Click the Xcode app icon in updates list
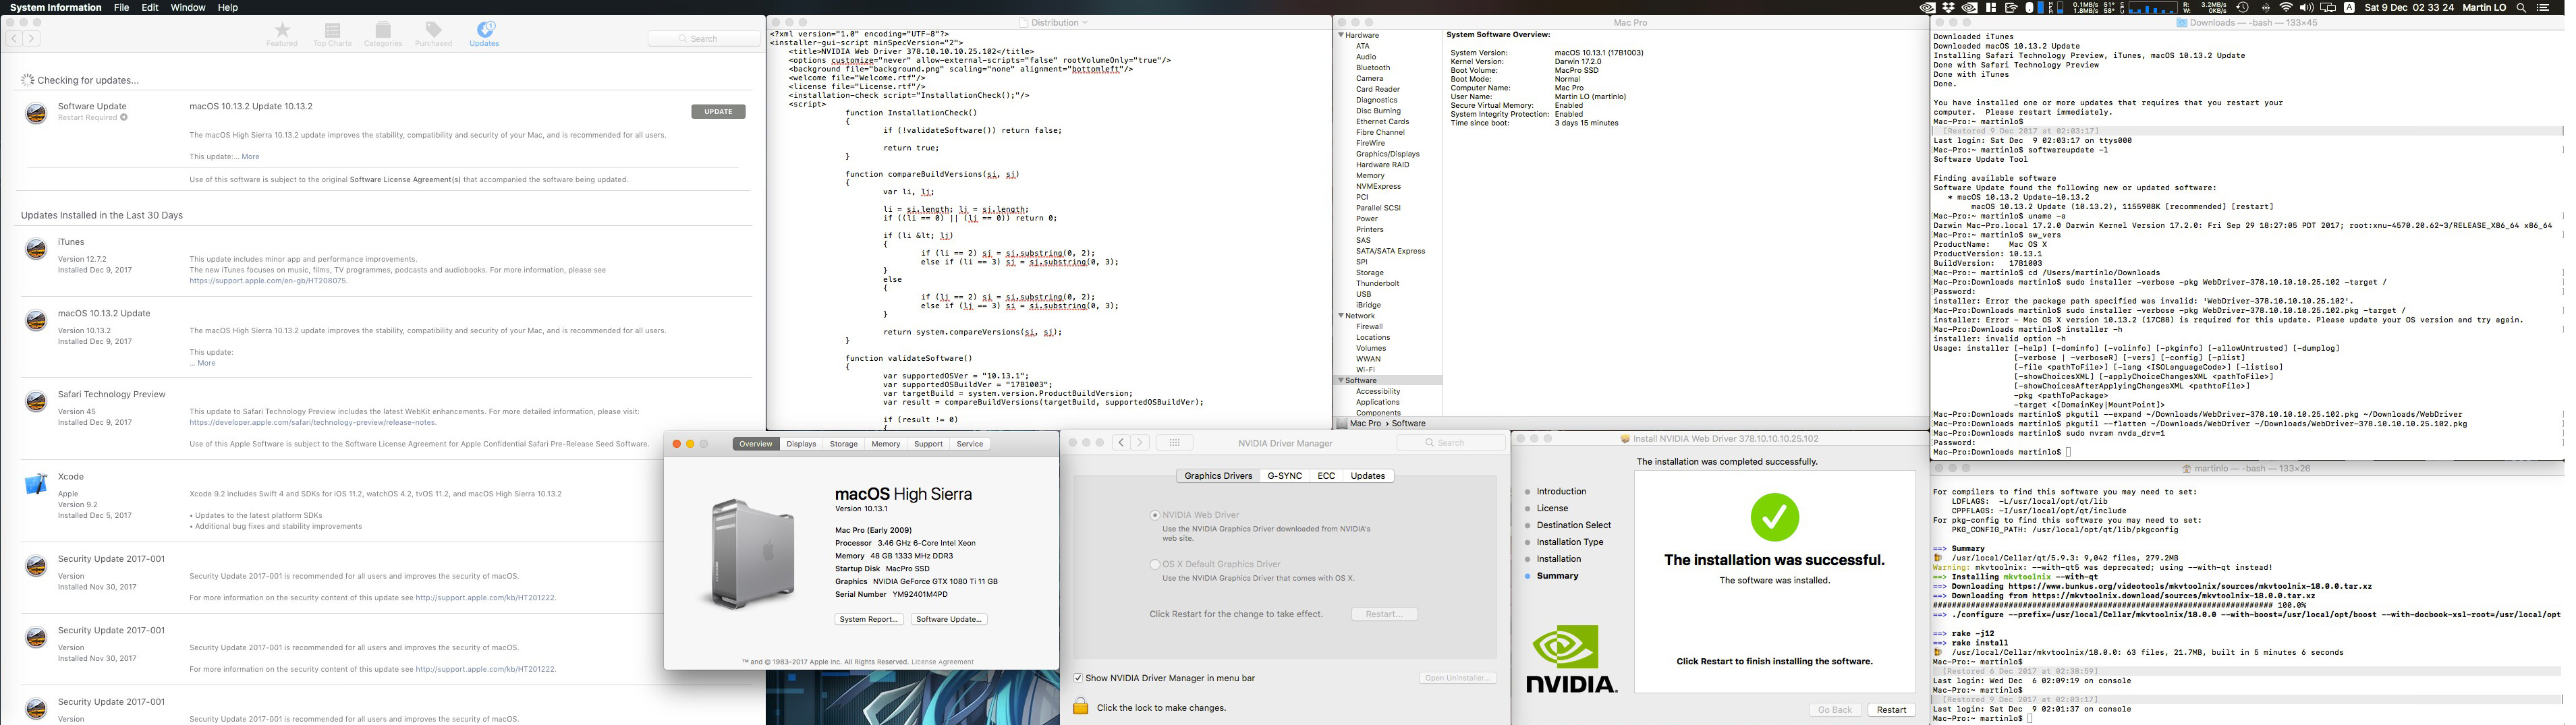The image size is (2576, 725). (36, 485)
